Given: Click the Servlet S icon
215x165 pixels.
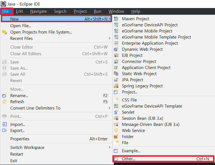Looking at the screenshot, I should point(116,112).
